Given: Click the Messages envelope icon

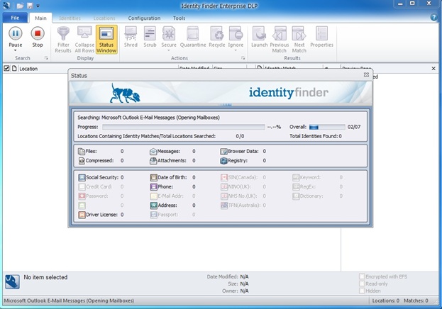Looking at the screenshot, I should [153, 152].
